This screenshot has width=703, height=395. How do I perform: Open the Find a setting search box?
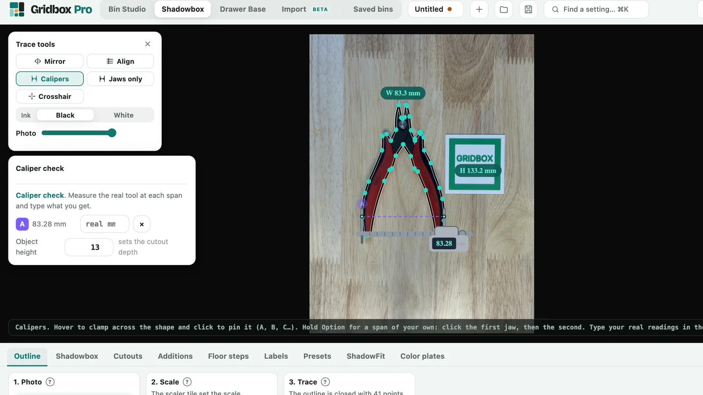[596, 9]
